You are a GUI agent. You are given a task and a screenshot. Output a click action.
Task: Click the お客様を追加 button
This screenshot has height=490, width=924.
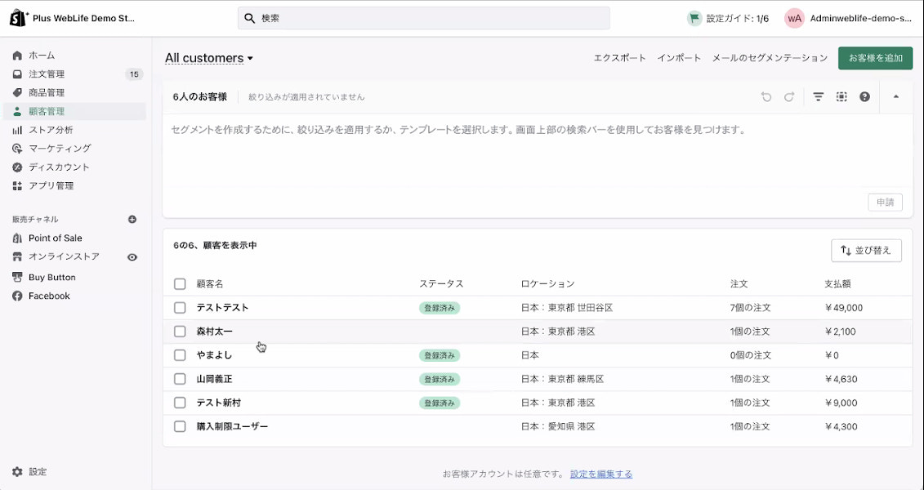pyautogui.click(x=875, y=58)
